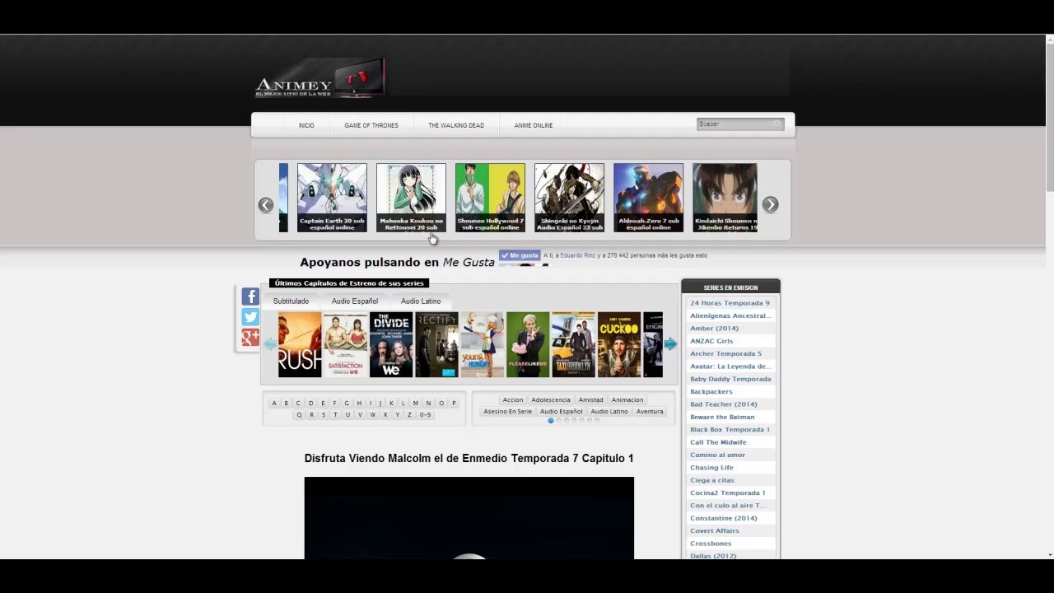Open Captain Earth 20 sub thumbnail
This screenshot has width=1054, height=593.
pos(332,198)
